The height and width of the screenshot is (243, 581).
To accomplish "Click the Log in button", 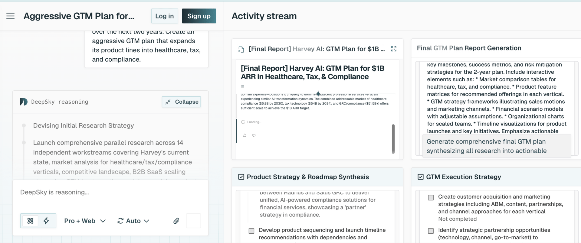I will coord(165,16).
